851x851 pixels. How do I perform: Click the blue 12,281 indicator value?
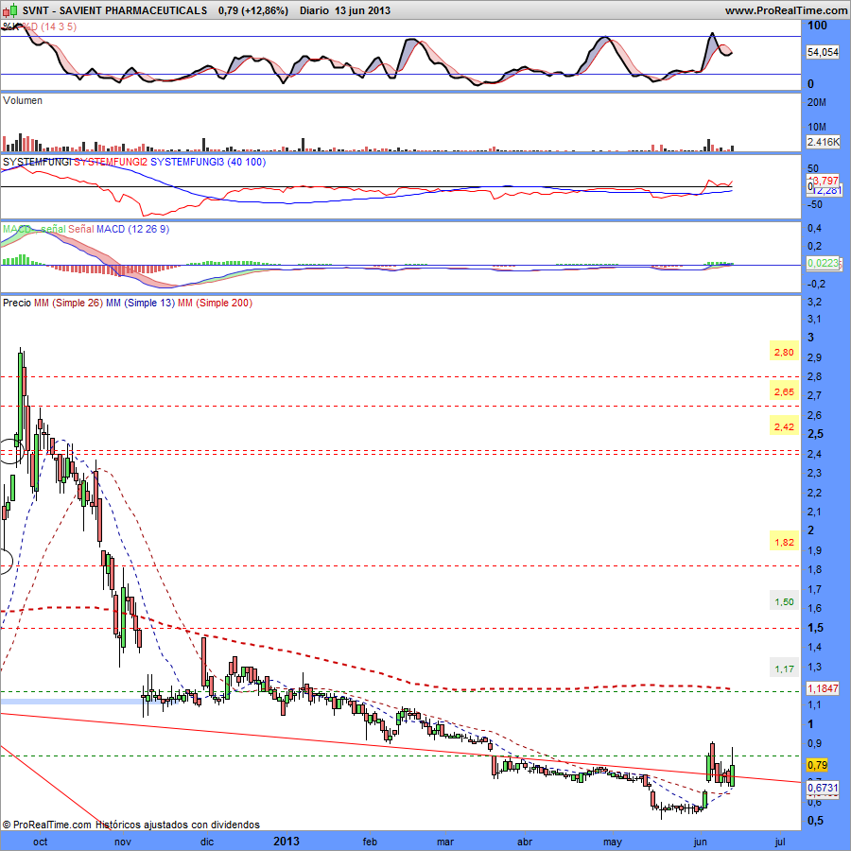(x=826, y=190)
